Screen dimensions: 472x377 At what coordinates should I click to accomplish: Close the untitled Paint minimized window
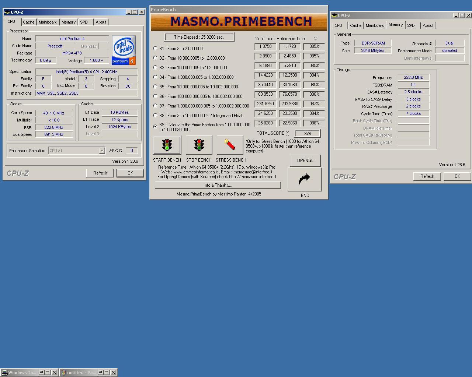[x=113, y=373]
